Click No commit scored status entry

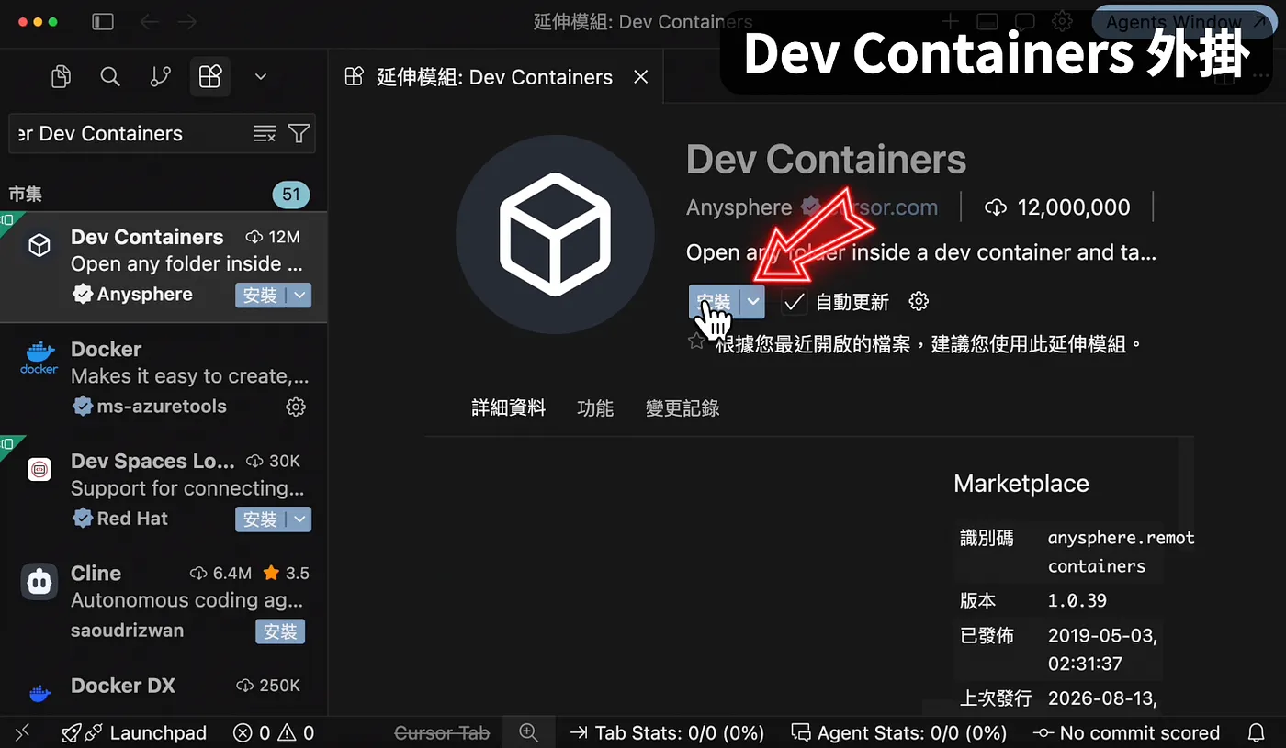pyautogui.click(x=1126, y=733)
